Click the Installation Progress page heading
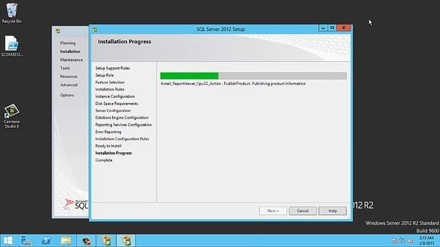 tap(124, 41)
